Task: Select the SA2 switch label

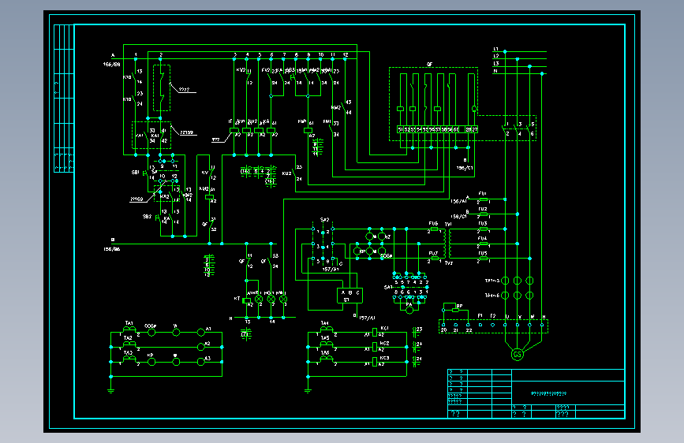Action: [x=324, y=220]
